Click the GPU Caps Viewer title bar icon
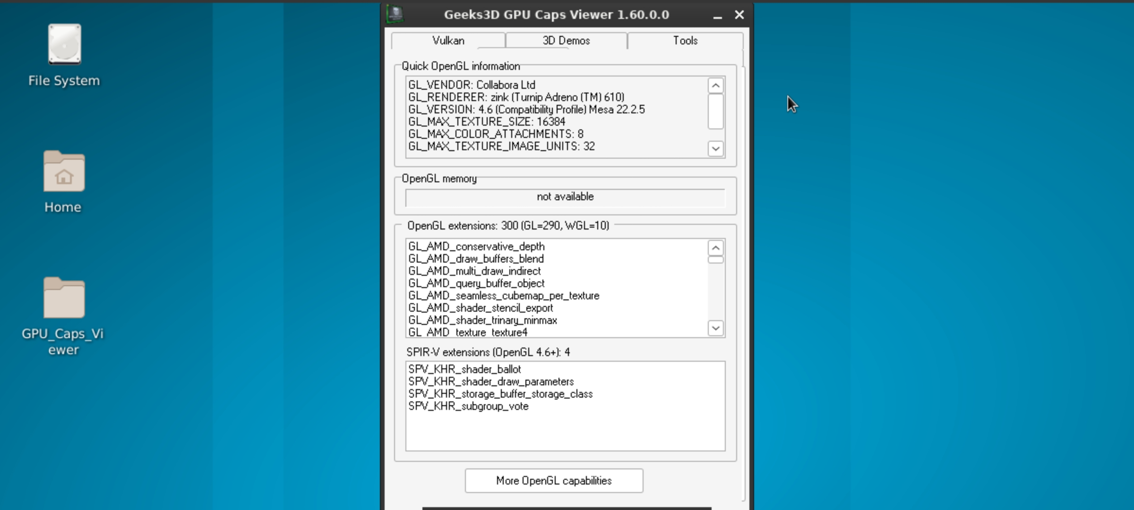 click(x=395, y=14)
